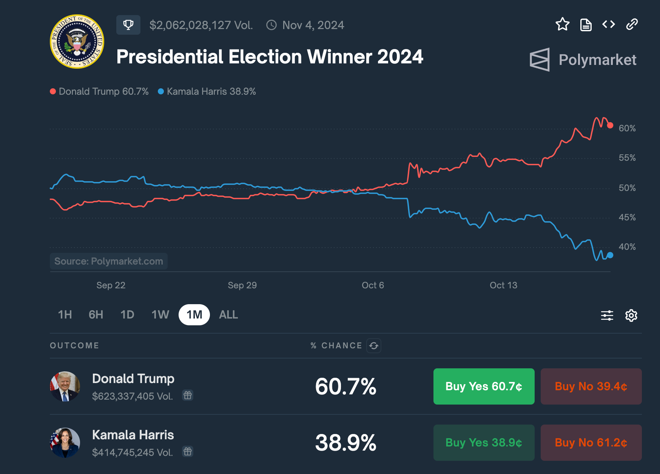Click the Kamala Harris profile photo
Screen dimensions: 660x474
coord(65,442)
